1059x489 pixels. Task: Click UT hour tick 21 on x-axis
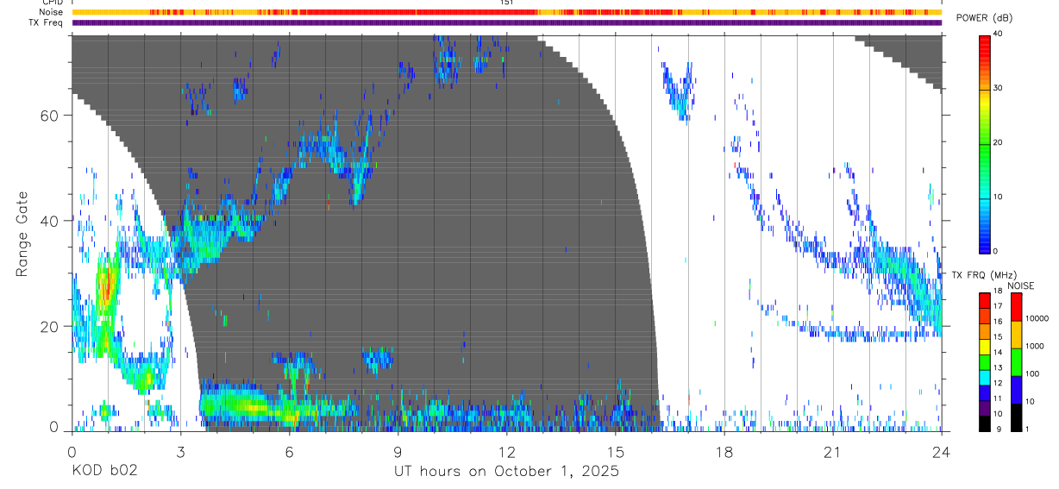tap(832, 452)
